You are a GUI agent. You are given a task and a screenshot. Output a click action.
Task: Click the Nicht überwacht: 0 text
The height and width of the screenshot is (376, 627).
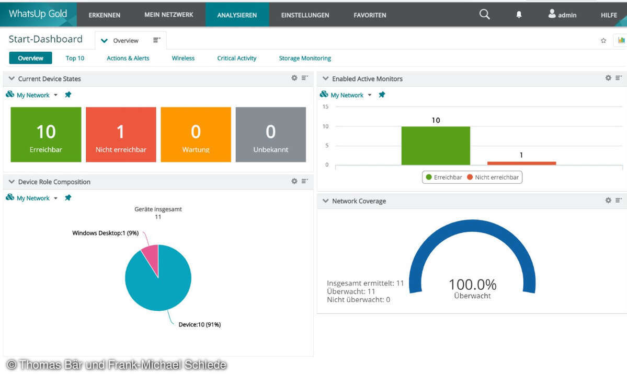[359, 300]
